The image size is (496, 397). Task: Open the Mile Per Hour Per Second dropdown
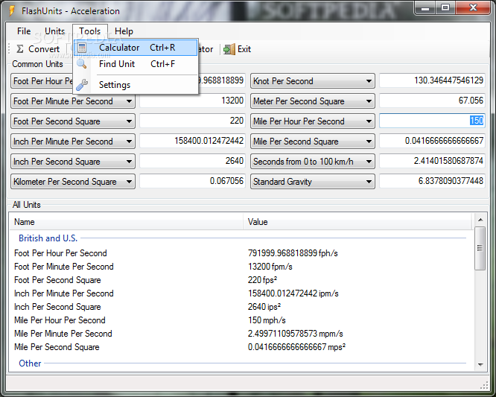click(x=313, y=121)
